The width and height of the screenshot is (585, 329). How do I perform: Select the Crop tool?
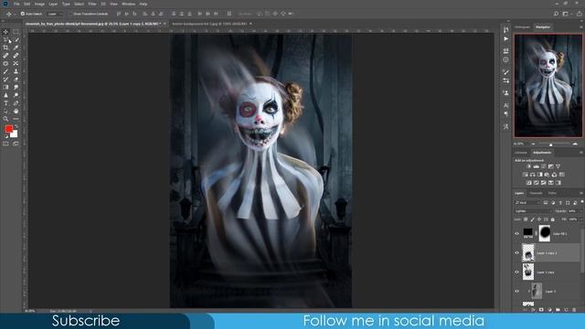tap(5, 48)
